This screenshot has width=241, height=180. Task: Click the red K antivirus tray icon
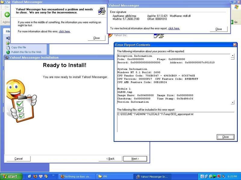(219, 176)
